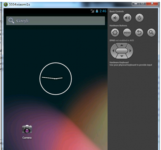This screenshot has width=161, height=150.
Task: Click the DPAD right arrow
Action: point(130,51)
